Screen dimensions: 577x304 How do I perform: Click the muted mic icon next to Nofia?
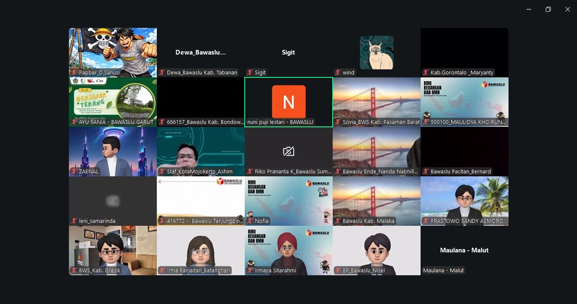[250, 221]
